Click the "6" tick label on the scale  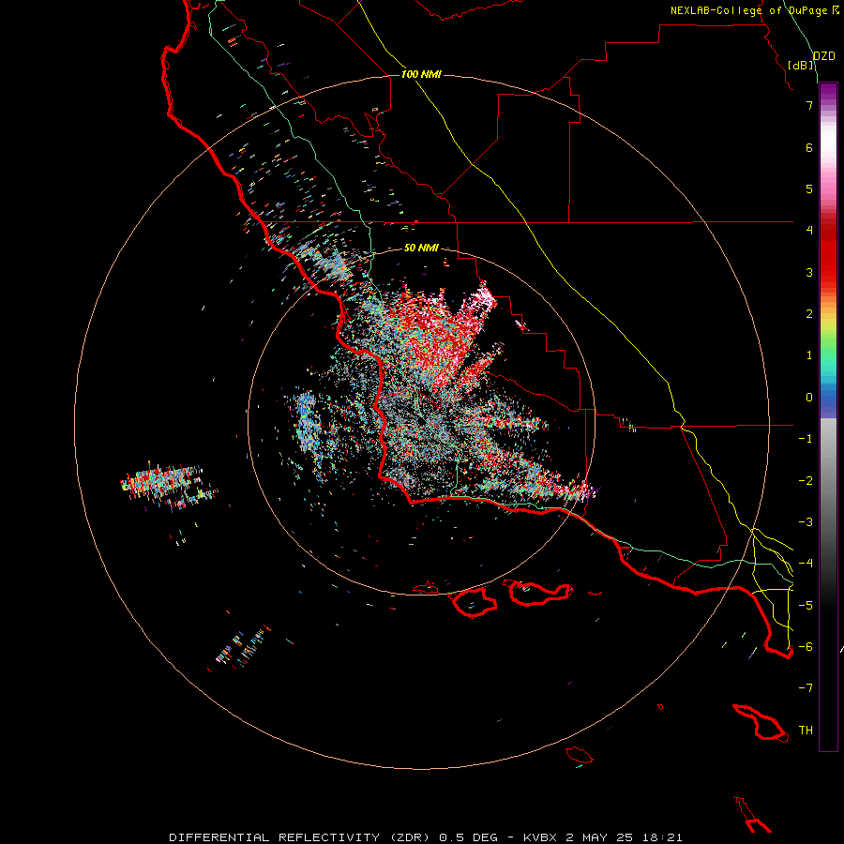click(x=809, y=147)
